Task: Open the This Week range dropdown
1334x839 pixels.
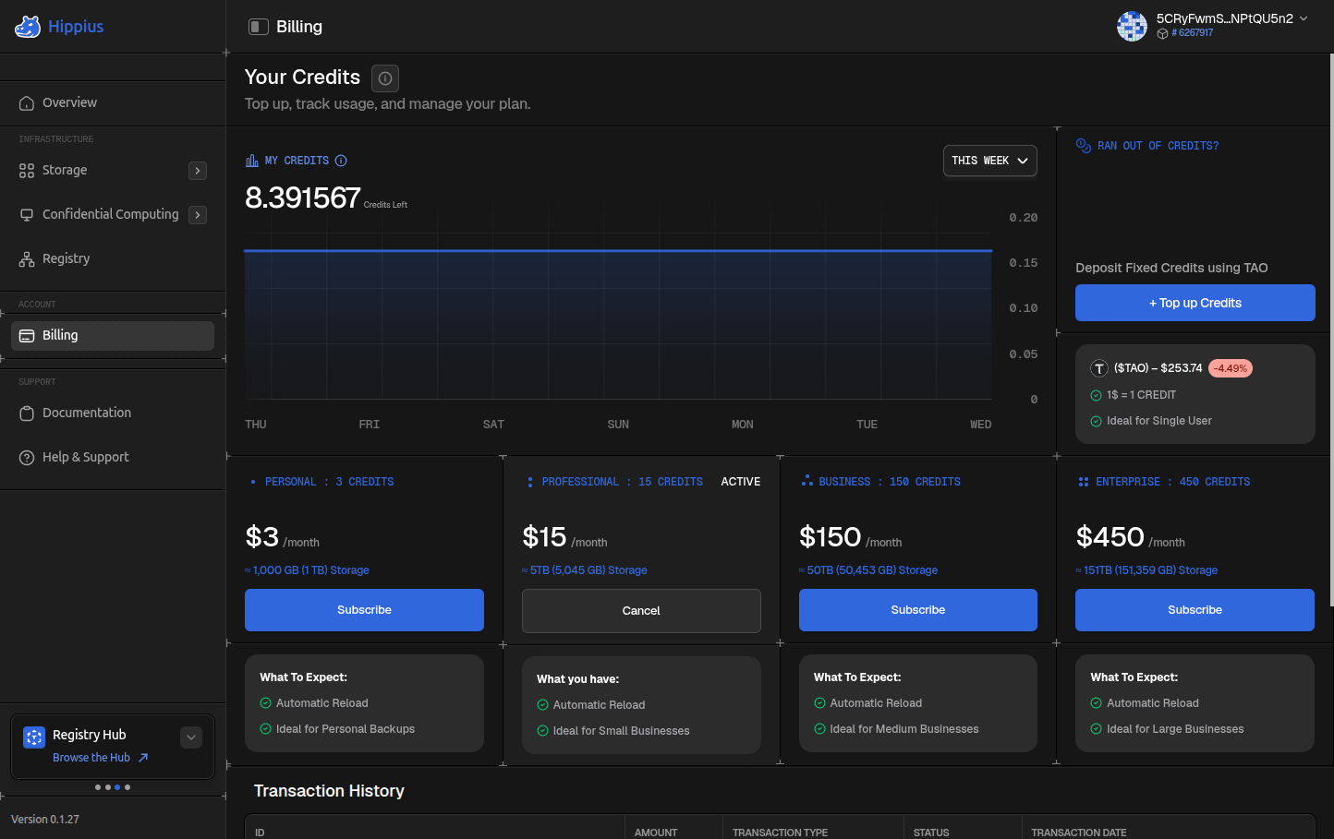Action: [989, 161]
